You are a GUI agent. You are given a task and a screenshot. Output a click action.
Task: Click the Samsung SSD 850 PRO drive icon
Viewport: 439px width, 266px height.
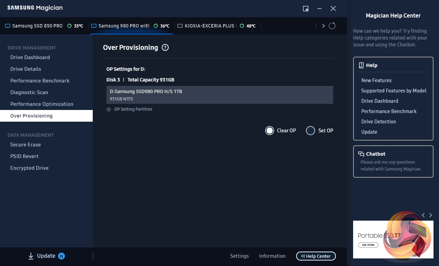coord(8,26)
